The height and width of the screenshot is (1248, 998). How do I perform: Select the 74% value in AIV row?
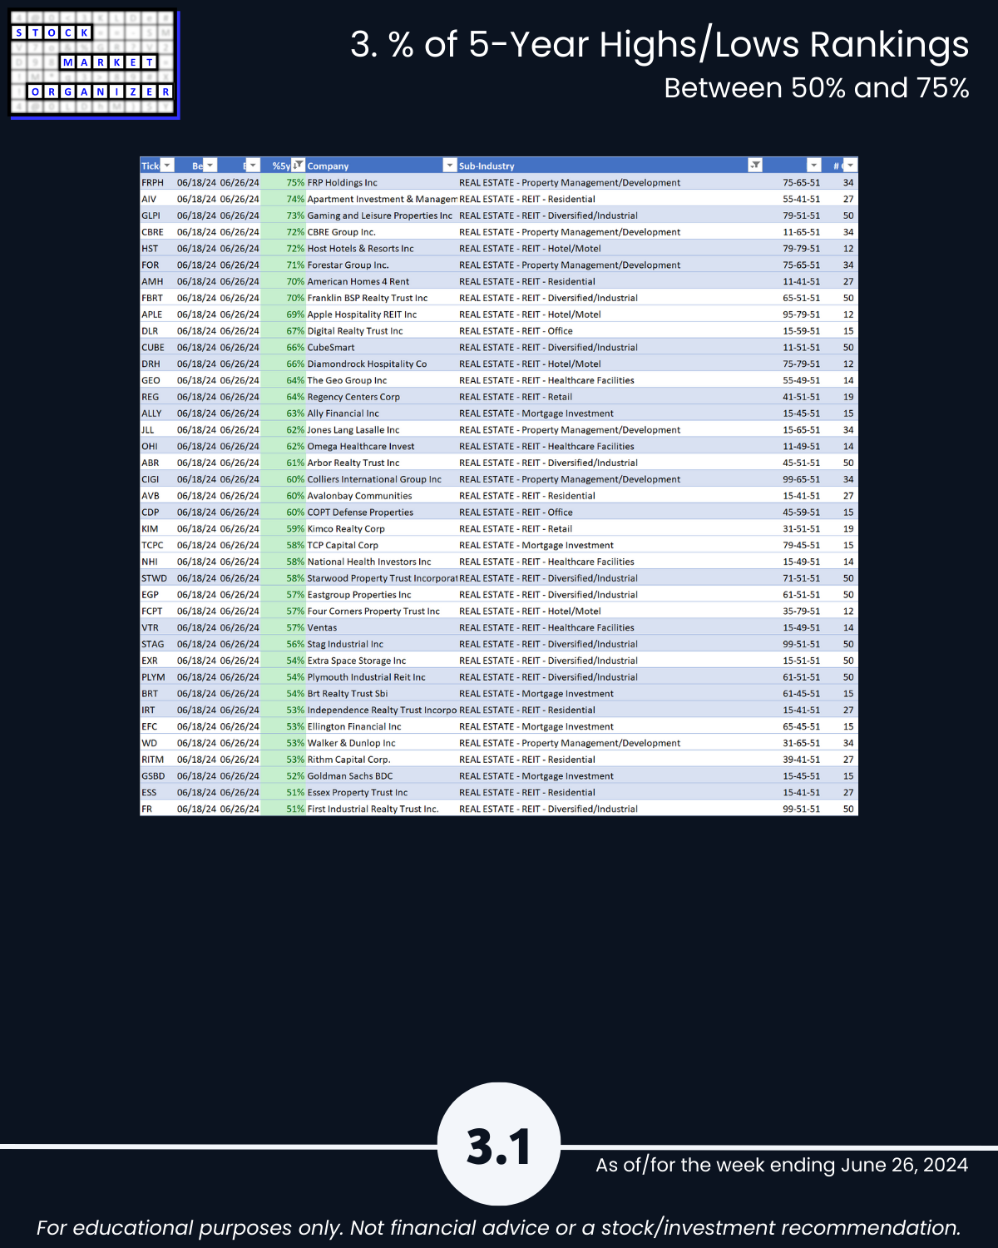click(284, 199)
